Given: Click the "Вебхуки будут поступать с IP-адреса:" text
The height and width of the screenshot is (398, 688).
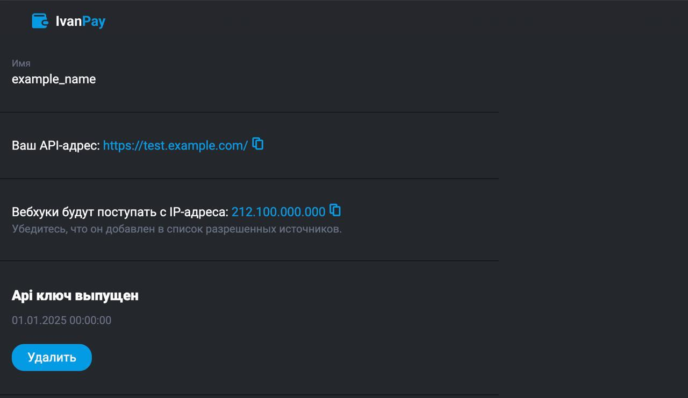Looking at the screenshot, I should pos(120,212).
